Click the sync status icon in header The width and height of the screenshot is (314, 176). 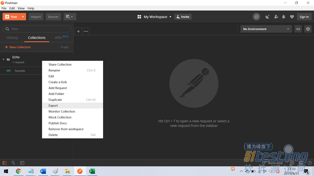[256, 17]
